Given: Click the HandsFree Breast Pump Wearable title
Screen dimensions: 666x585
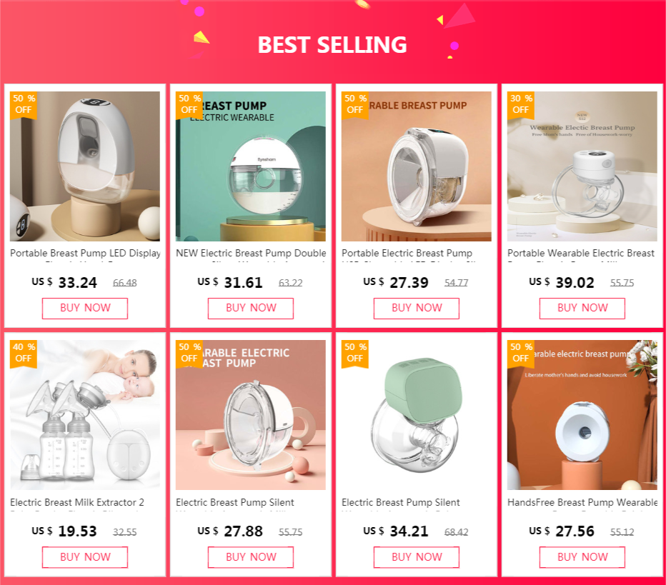Looking at the screenshot, I should click(x=582, y=502).
